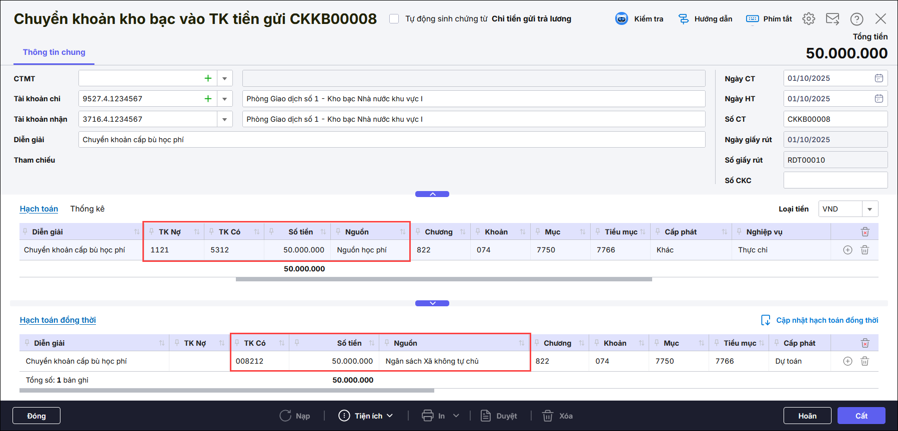Click the TK Có cell 008212
This screenshot has height=431, width=898.
point(260,361)
